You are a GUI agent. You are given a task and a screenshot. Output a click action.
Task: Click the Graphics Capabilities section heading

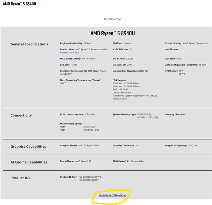(x=28, y=146)
